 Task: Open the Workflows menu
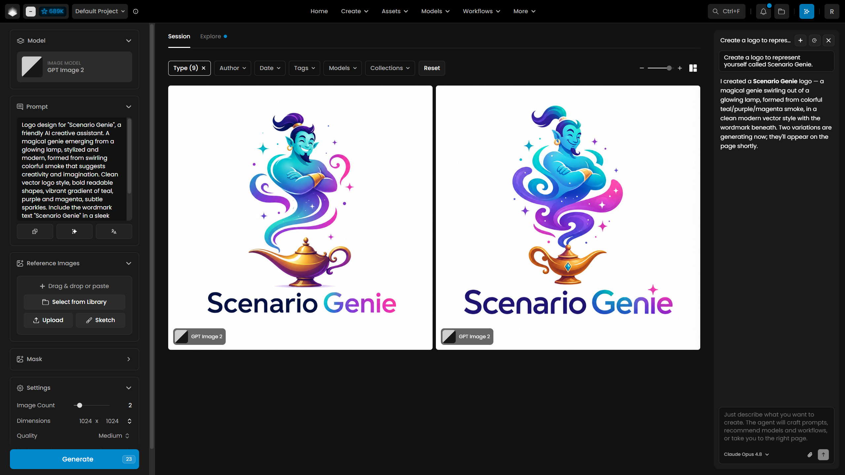481,11
